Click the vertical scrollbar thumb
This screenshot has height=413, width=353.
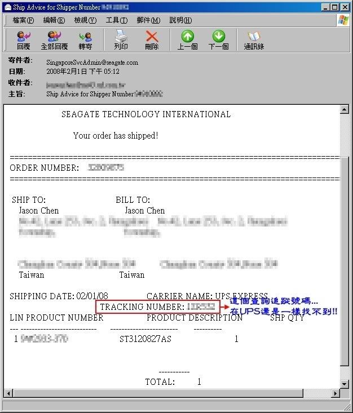345,261
